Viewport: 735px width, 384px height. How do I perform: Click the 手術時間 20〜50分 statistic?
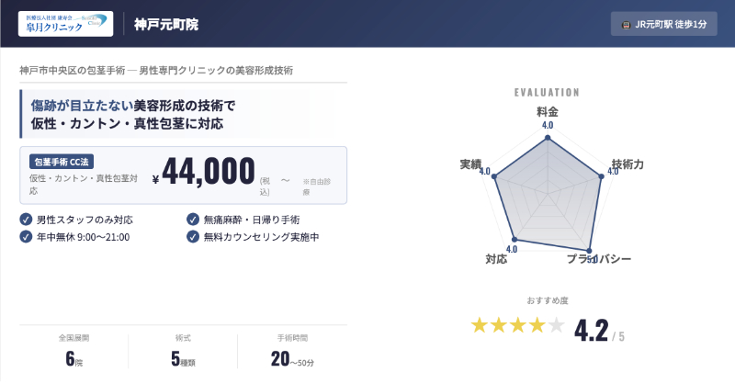point(292,351)
